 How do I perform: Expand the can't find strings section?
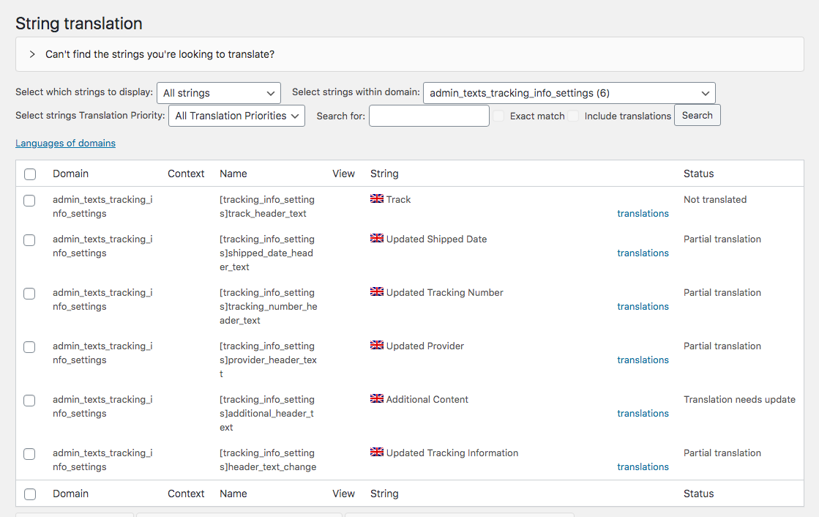point(32,53)
